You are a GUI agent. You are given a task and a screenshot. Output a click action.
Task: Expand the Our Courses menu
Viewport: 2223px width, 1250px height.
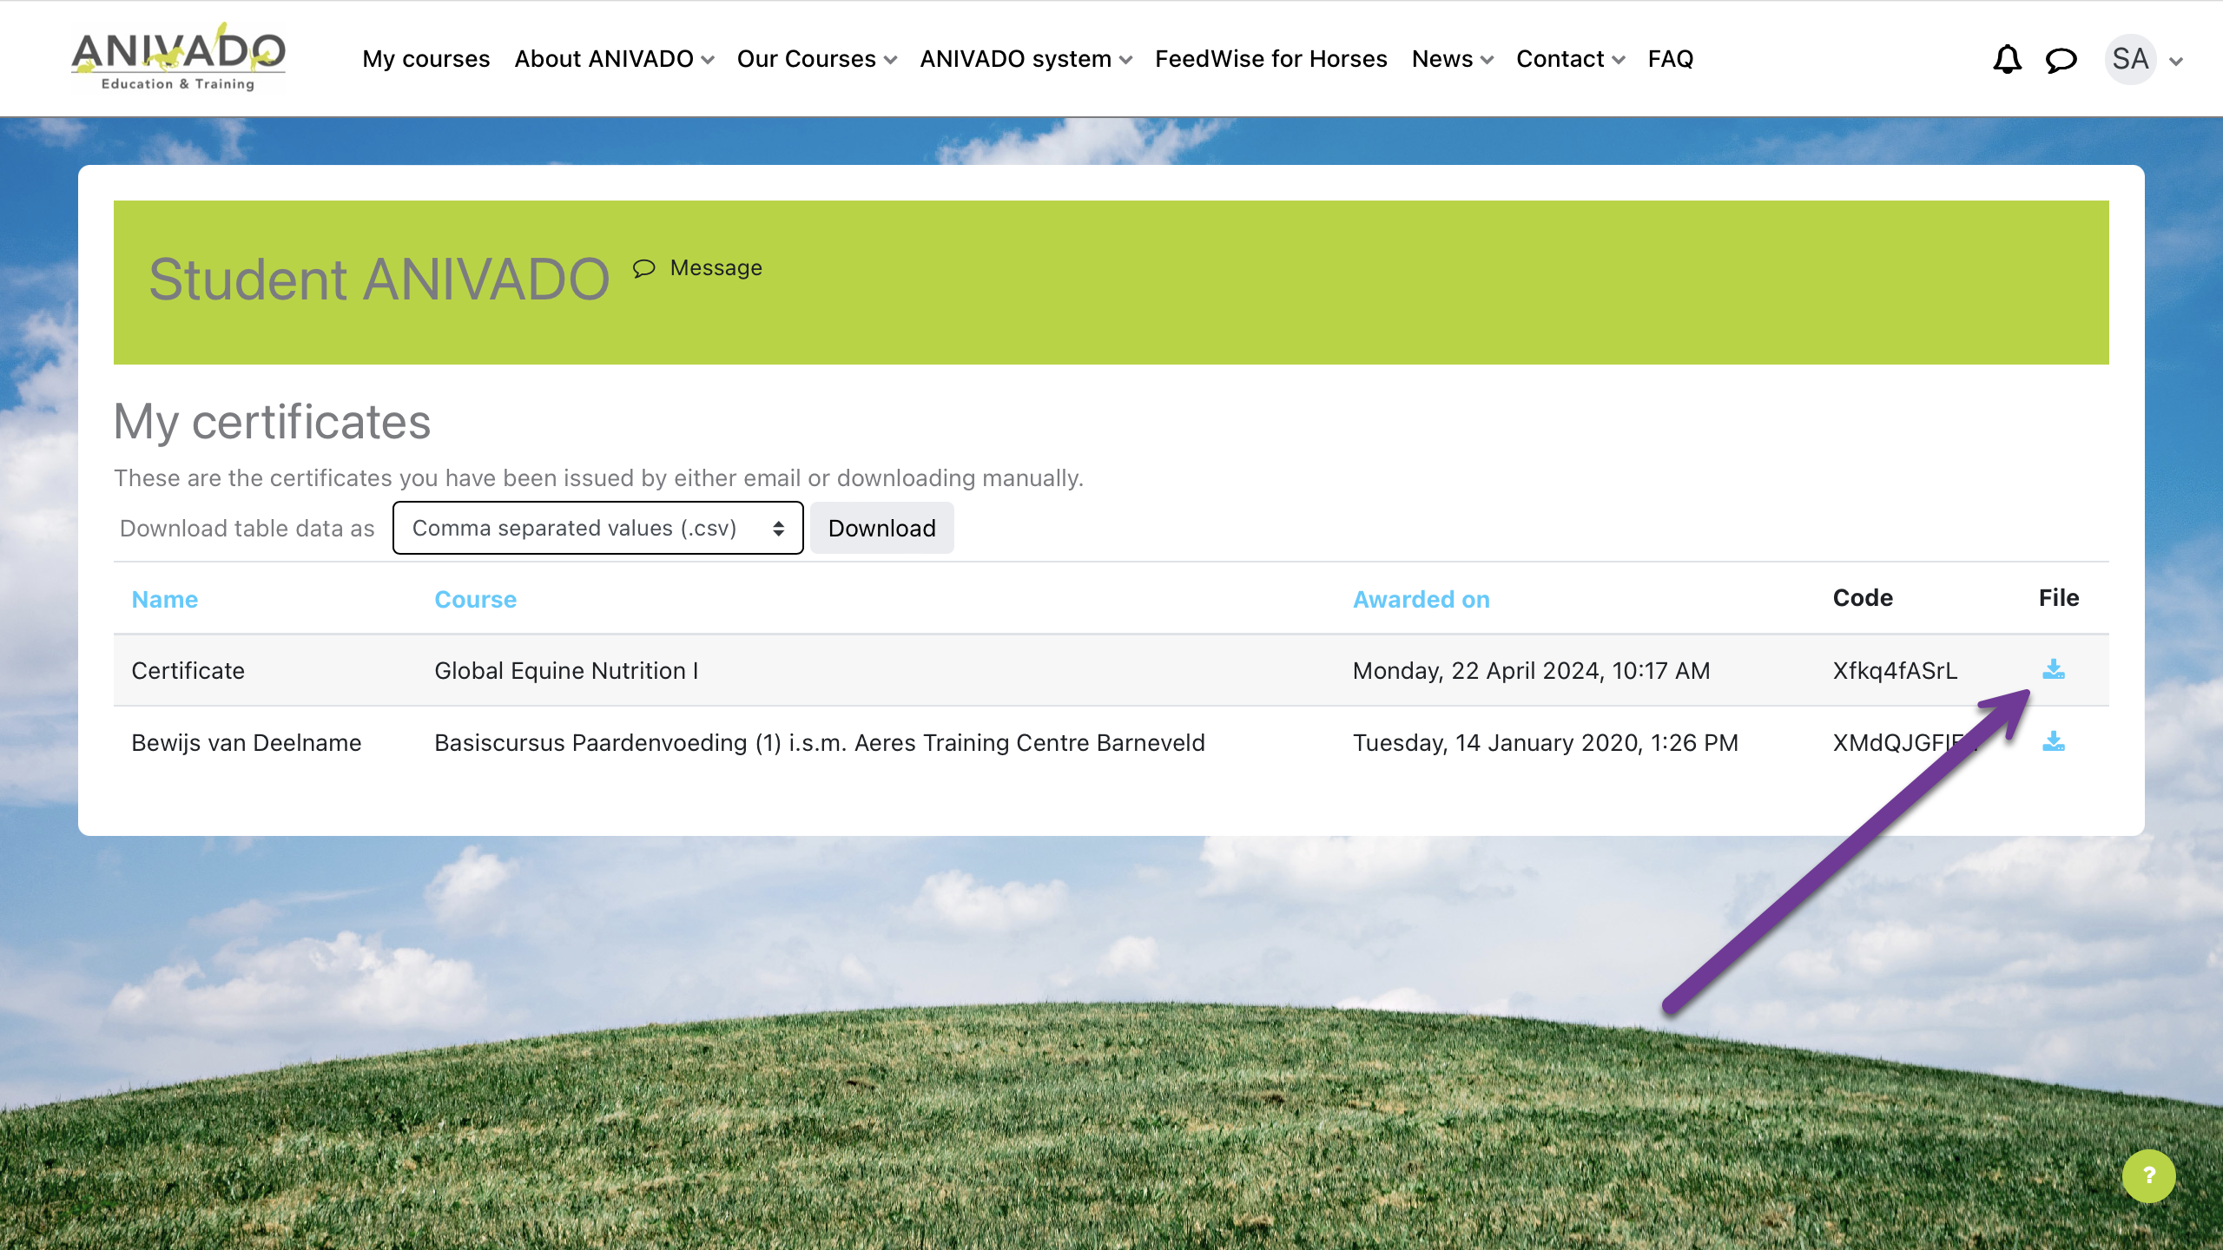816,59
